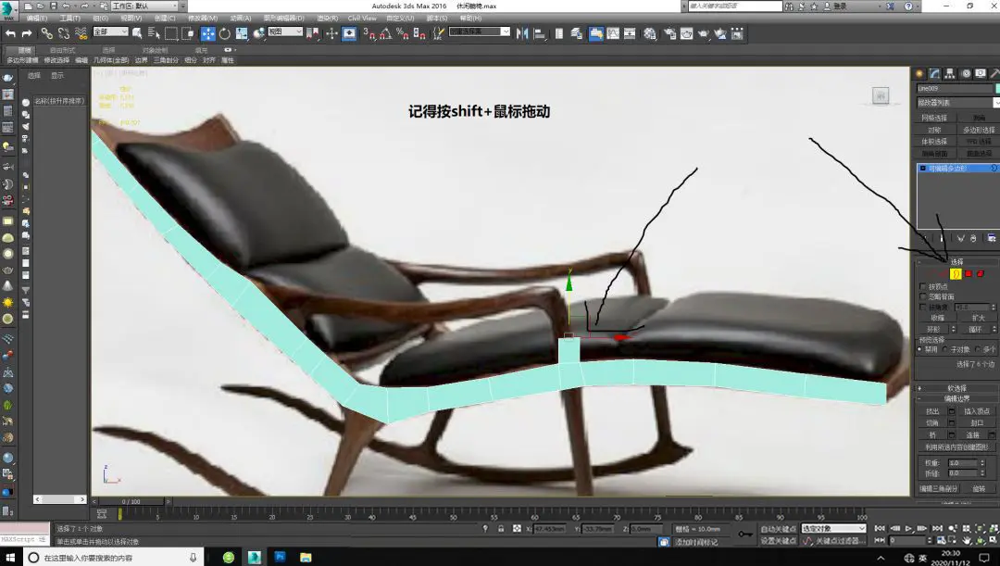Select the 子对象 preview selection radio
The height and width of the screenshot is (566, 1000).
945,349
